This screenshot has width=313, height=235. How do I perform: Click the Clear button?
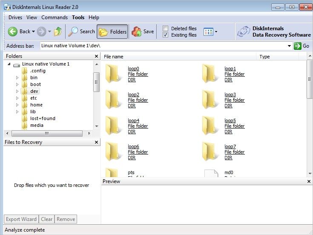pyautogui.click(x=47, y=219)
